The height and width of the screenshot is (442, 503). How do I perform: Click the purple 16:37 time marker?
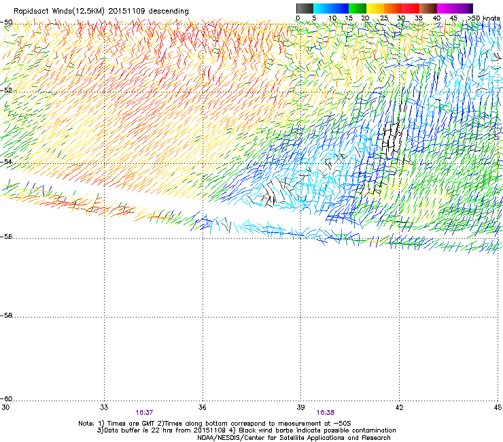tap(144, 413)
